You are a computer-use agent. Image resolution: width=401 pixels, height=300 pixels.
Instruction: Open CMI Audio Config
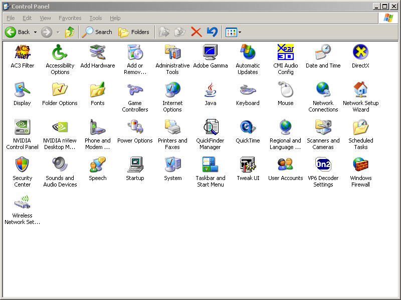click(x=285, y=59)
